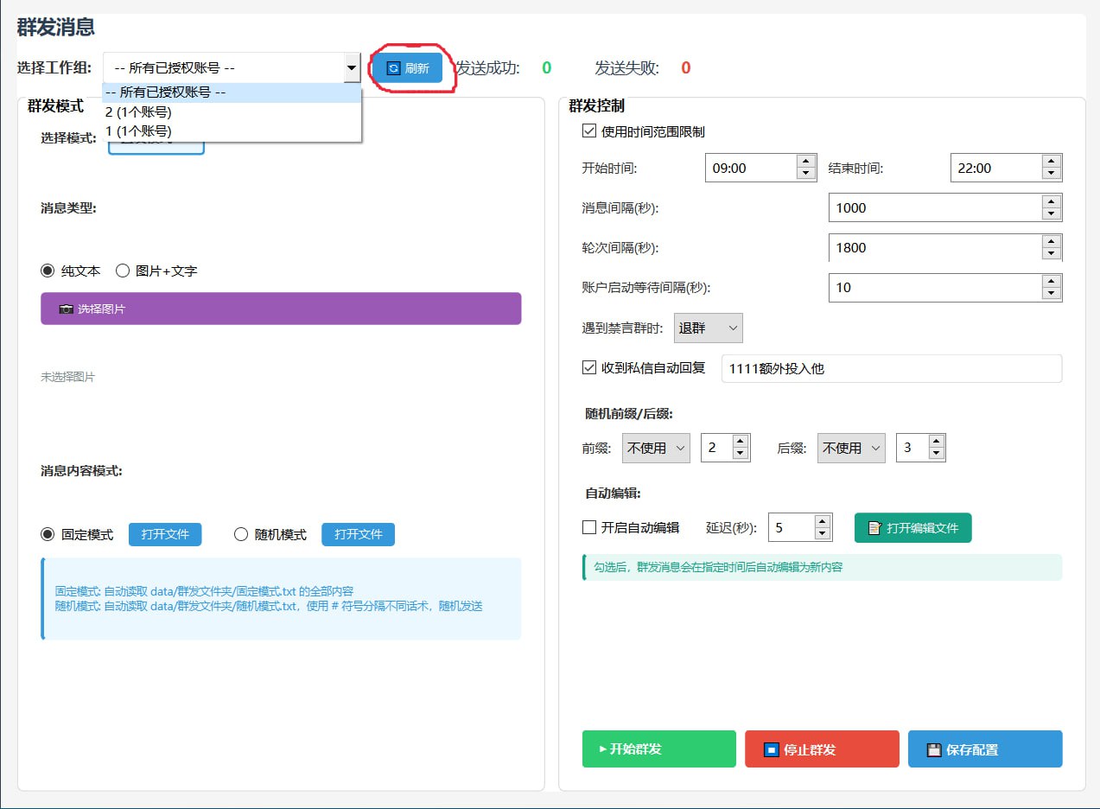Open the 遇到禁言群时 dropdown
This screenshot has width=1100, height=809.
[x=708, y=328]
